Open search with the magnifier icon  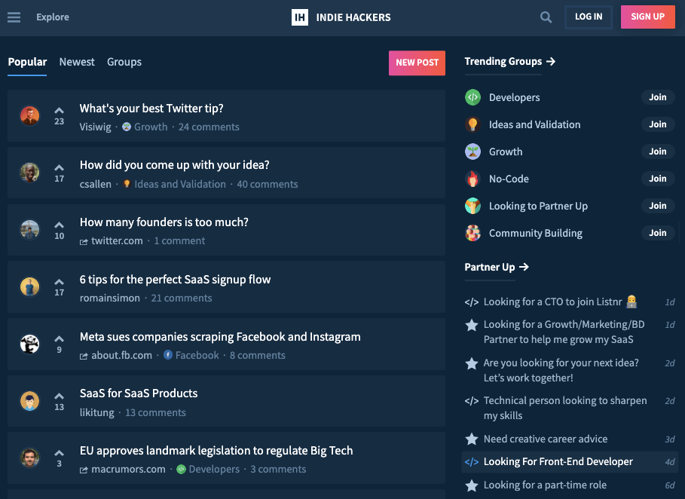[x=546, y=17]
